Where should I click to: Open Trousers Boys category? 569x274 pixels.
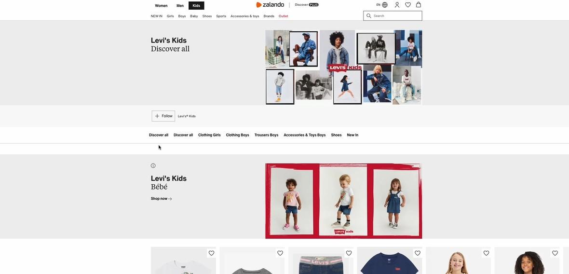266,135
